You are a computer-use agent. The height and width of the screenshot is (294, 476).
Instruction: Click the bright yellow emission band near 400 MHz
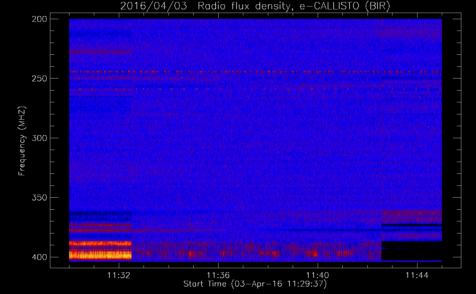pos(100,255)
